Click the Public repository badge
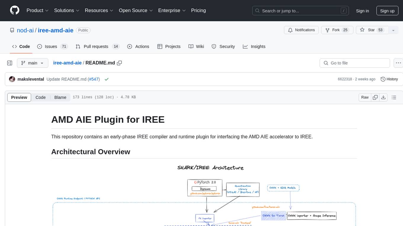 (x=83, y=30)
